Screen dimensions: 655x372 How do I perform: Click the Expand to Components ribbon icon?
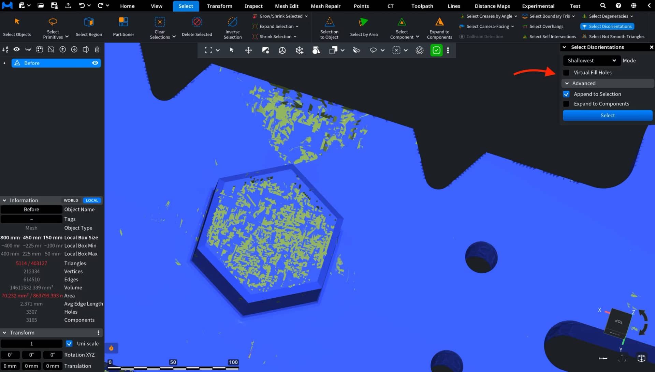(439, 22)
